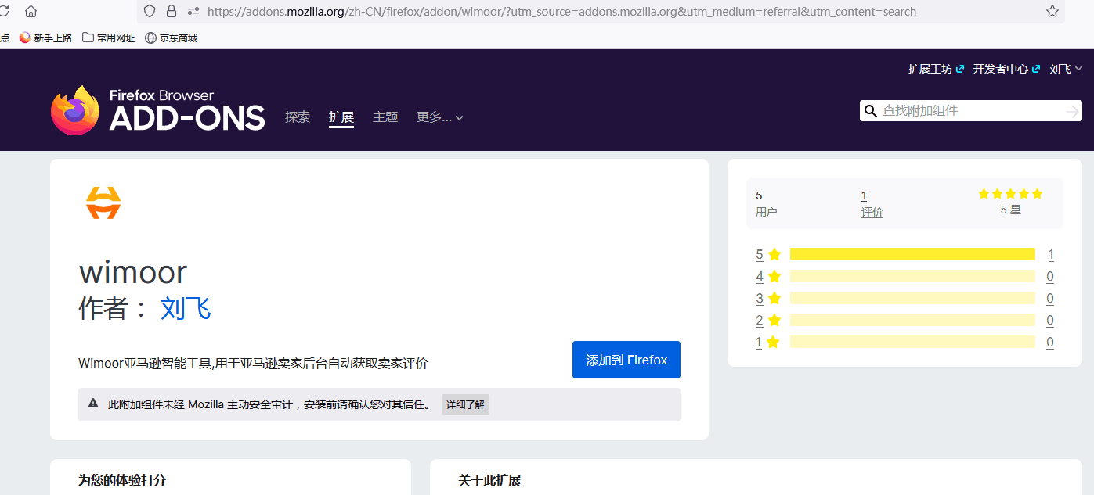This screenshot has width=1094, height=495.
Task: Open the 京东商城 bookmark
Action: tap(172, 38)
